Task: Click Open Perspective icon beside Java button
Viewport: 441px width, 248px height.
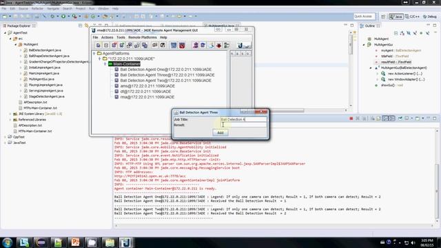Action: tap(383, 17)
